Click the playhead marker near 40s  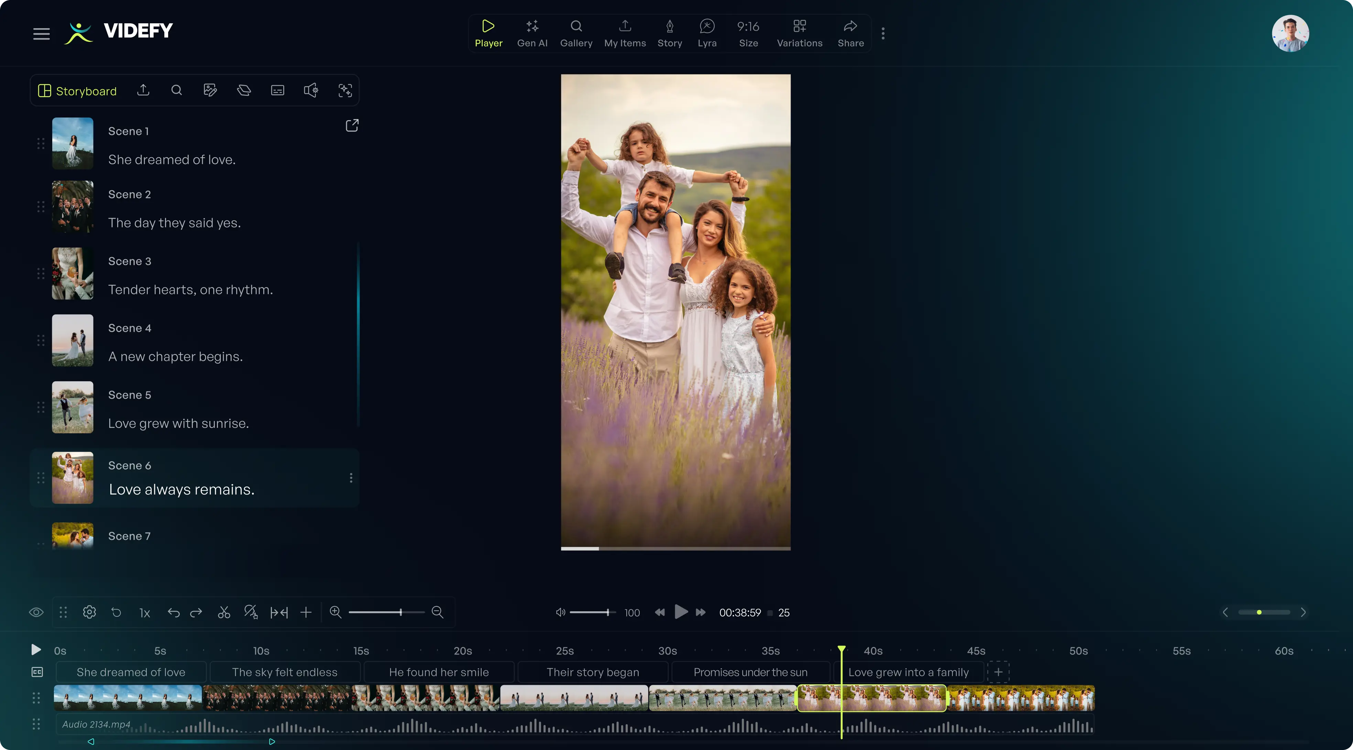(841, 649)
